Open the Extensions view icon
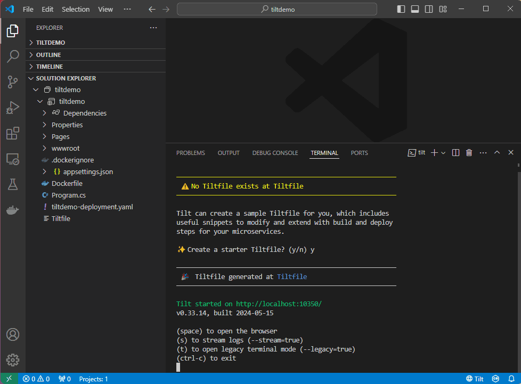Screen dimensions: 521x384 [13, 133]
